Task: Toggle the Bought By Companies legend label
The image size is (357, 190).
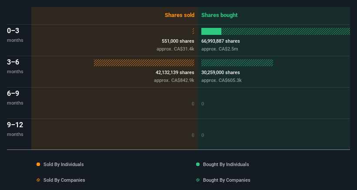Action: [x=227, y=180]
